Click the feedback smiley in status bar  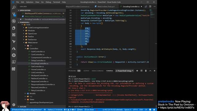[x=150, y=110]
